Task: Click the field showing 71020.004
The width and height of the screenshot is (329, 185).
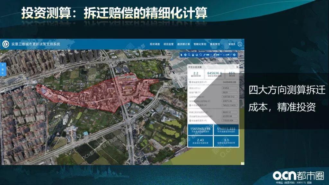Action: click(230, 121)
